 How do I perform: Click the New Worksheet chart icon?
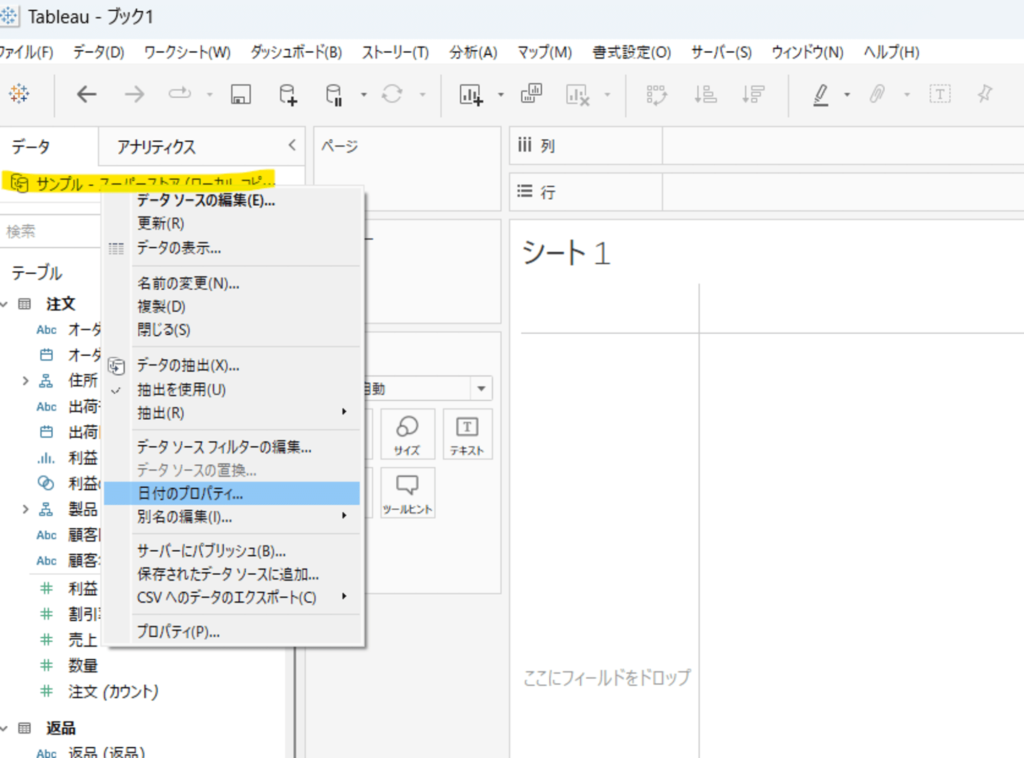tap(471, 94)
